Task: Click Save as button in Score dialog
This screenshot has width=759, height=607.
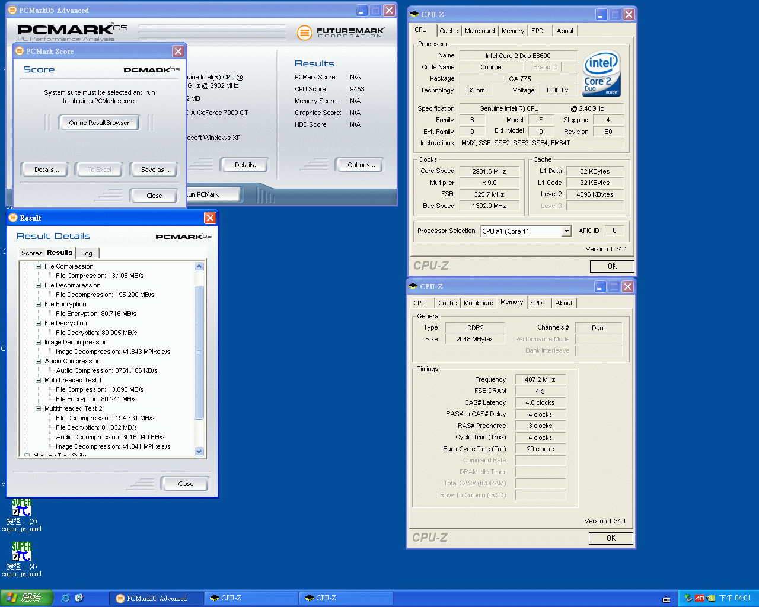Action: click(155, 170)
